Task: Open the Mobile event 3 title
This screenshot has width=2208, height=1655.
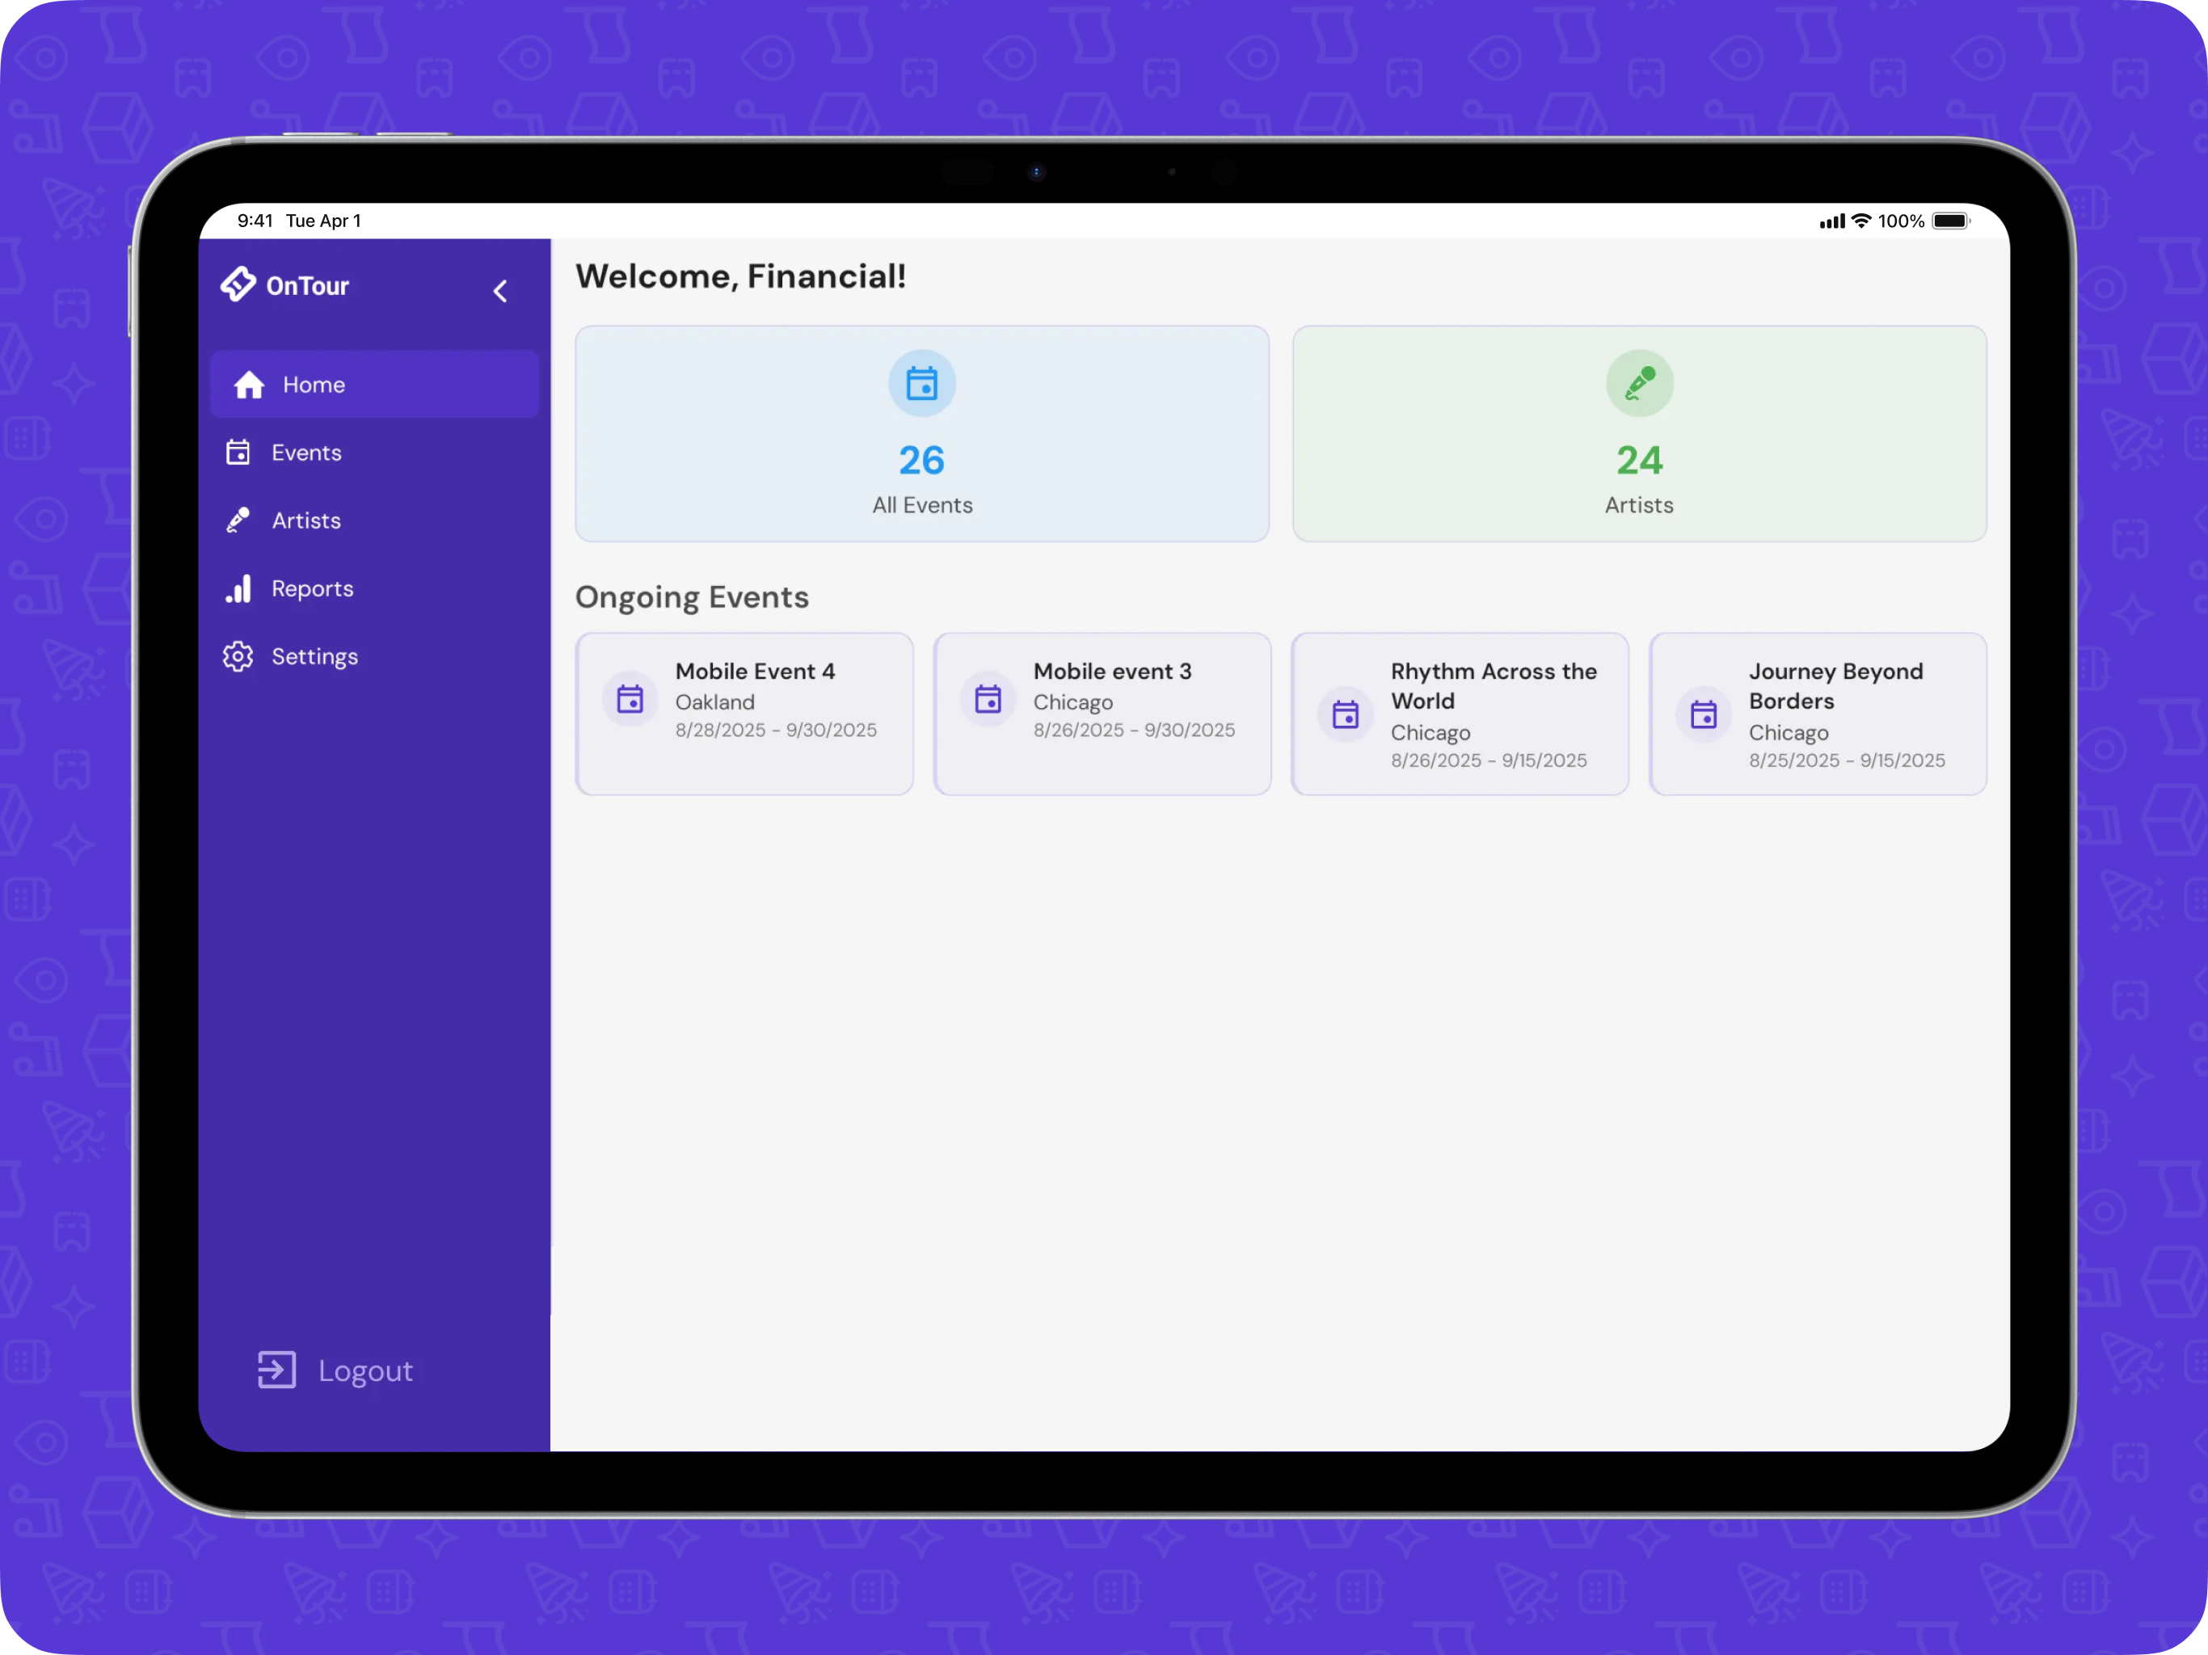Action: pos(1112,671)
